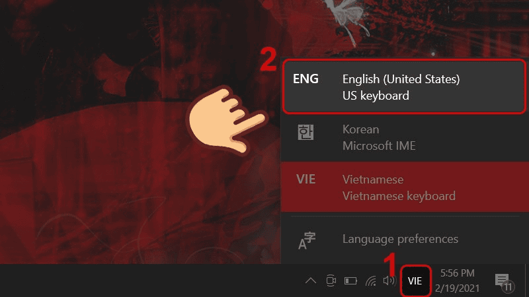529x297 pixels.
Task: Open Language preferences
Action: coord(405,240)
